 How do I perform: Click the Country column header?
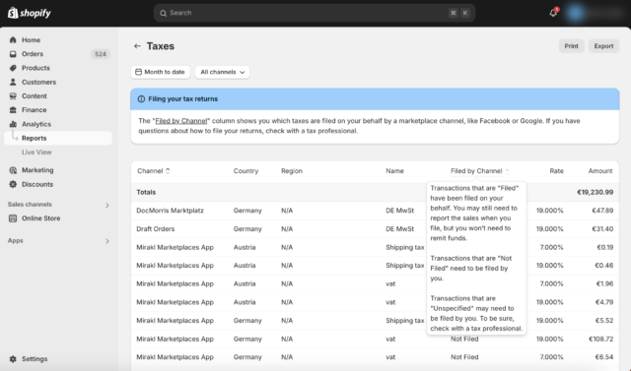tap(245, 171)
